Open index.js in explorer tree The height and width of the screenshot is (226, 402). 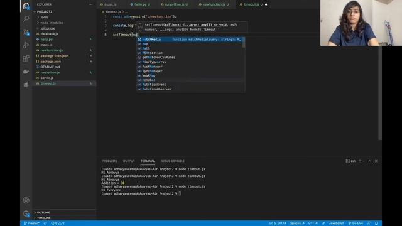[x=64, y=45]
